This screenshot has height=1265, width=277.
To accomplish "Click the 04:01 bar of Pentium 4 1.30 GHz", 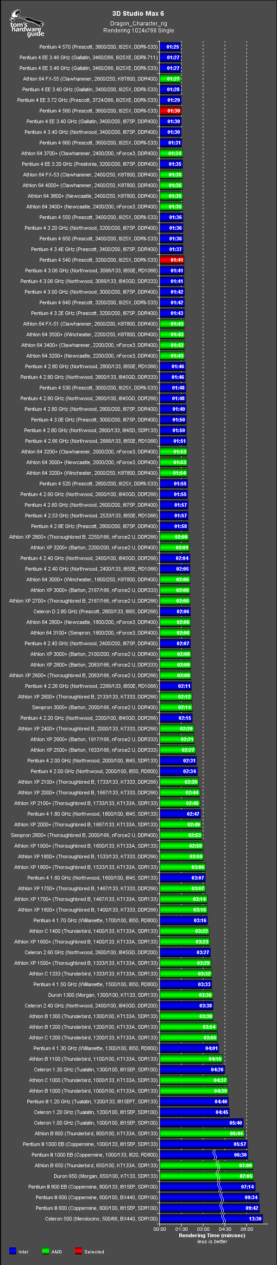I will click(189, 1048).
